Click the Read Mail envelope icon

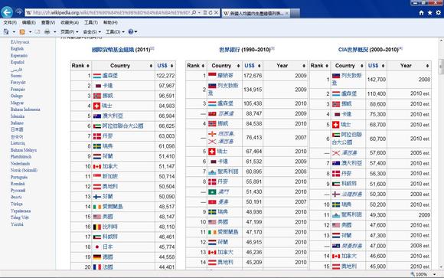(x=38, y=31)
